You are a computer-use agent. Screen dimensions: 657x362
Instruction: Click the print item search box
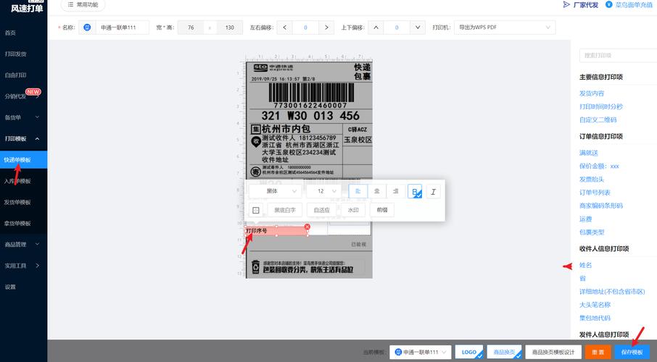(618, 55)
